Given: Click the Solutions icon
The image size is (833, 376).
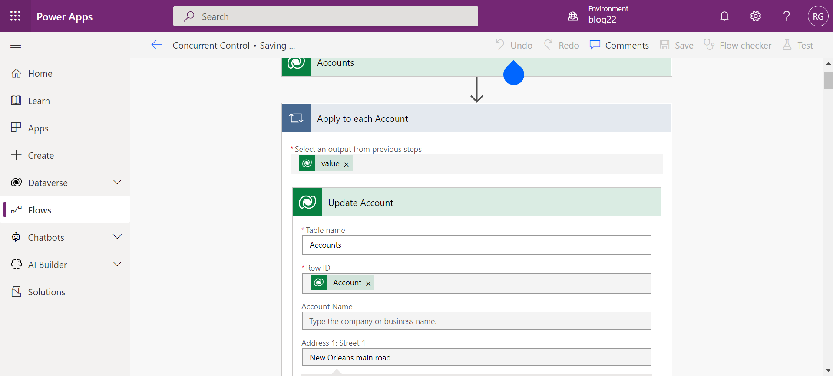Looking at the screenshot, I should pos(16,291).
